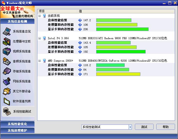Select 512MB DDR333/ATI Radeon 9800 PRO description
Viewport: 178px width, 139px height.
(x=123, y=38)
